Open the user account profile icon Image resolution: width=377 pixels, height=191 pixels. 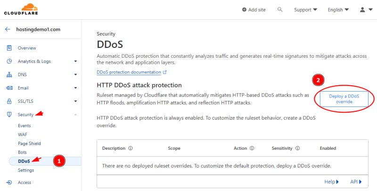(x=362, y=9)
